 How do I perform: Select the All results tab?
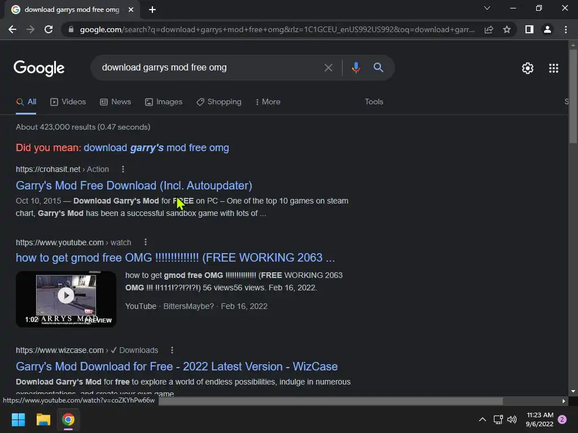click(x=26, y=102)
